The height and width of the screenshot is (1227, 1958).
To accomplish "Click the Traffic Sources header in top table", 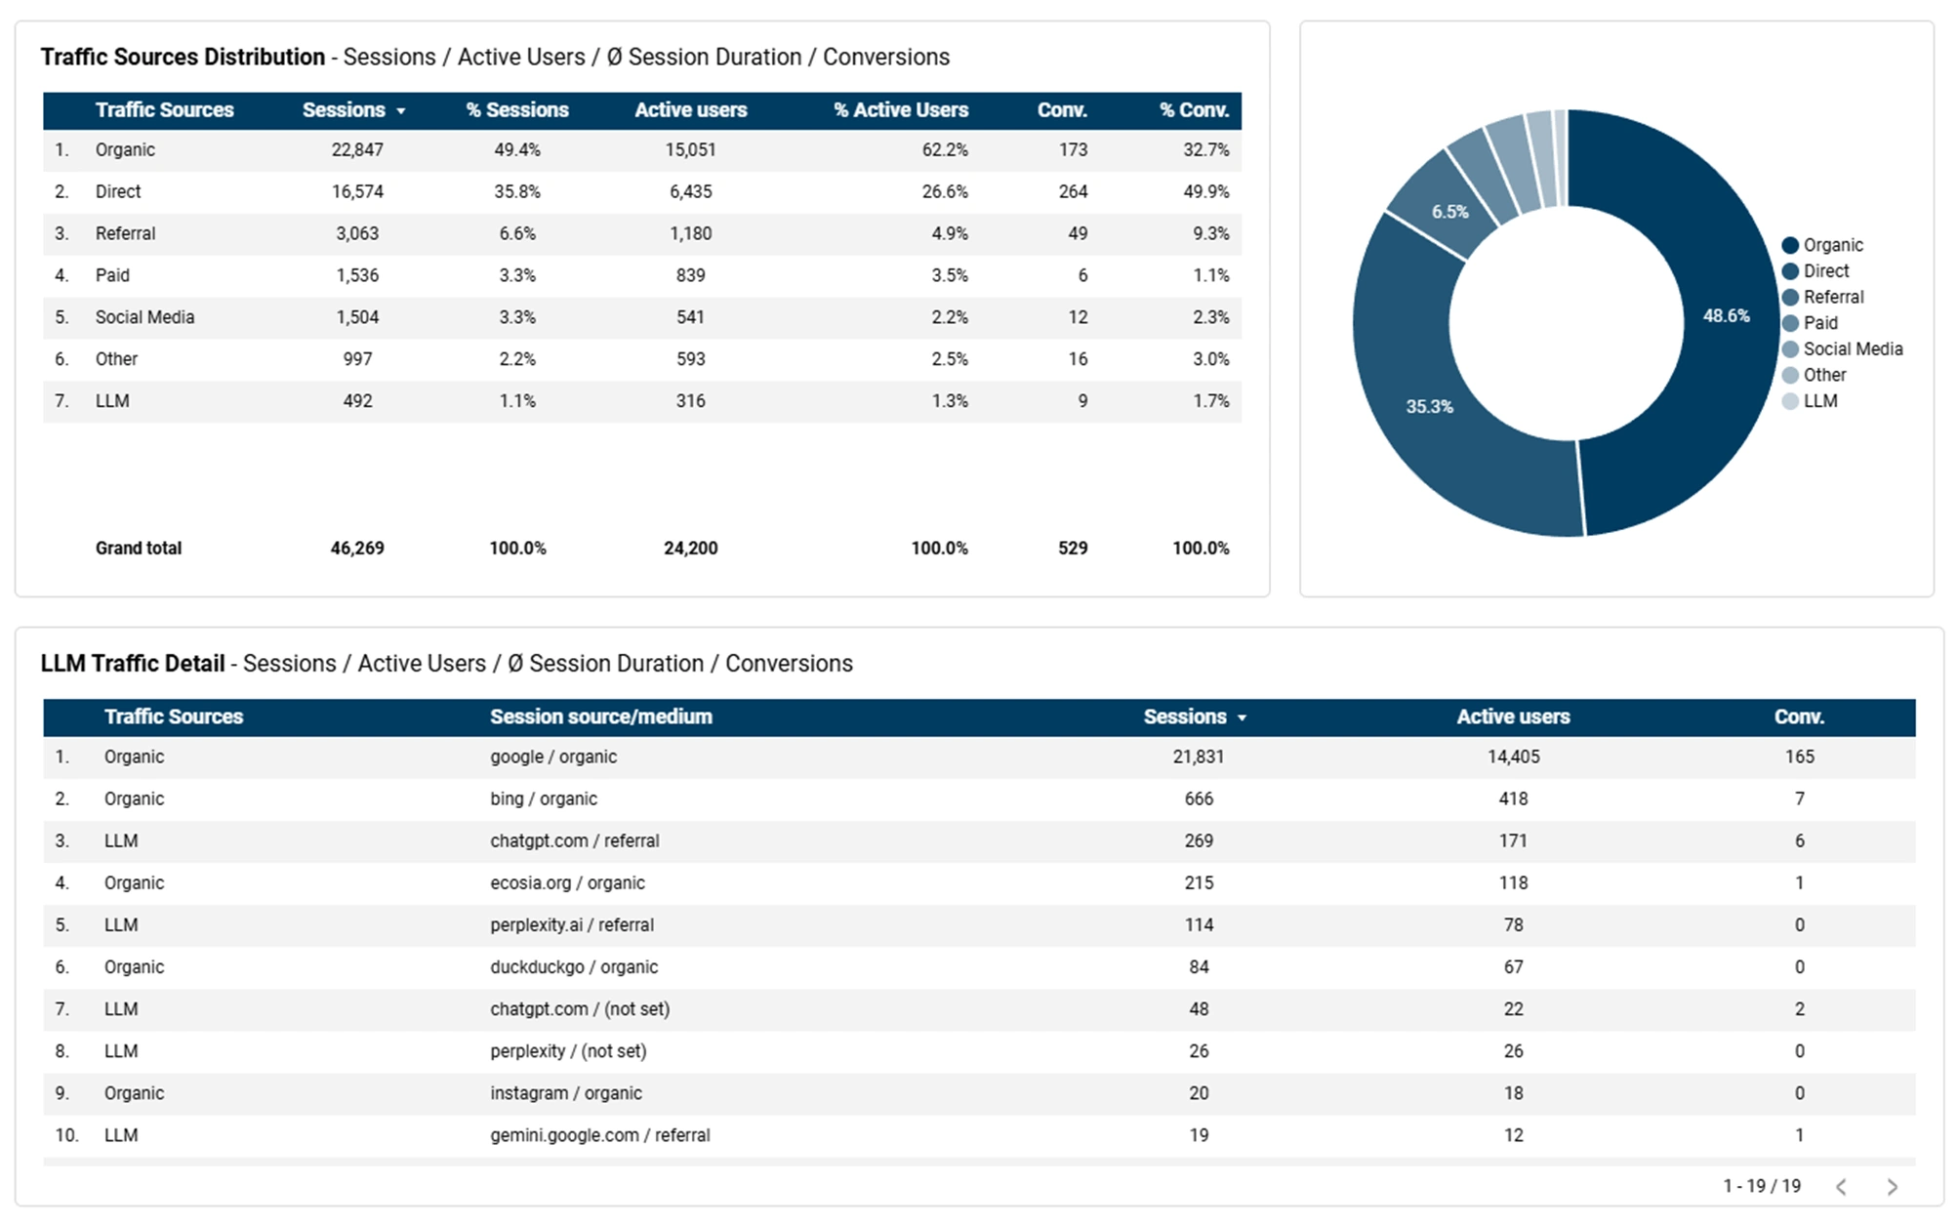I will click(164, 110).
